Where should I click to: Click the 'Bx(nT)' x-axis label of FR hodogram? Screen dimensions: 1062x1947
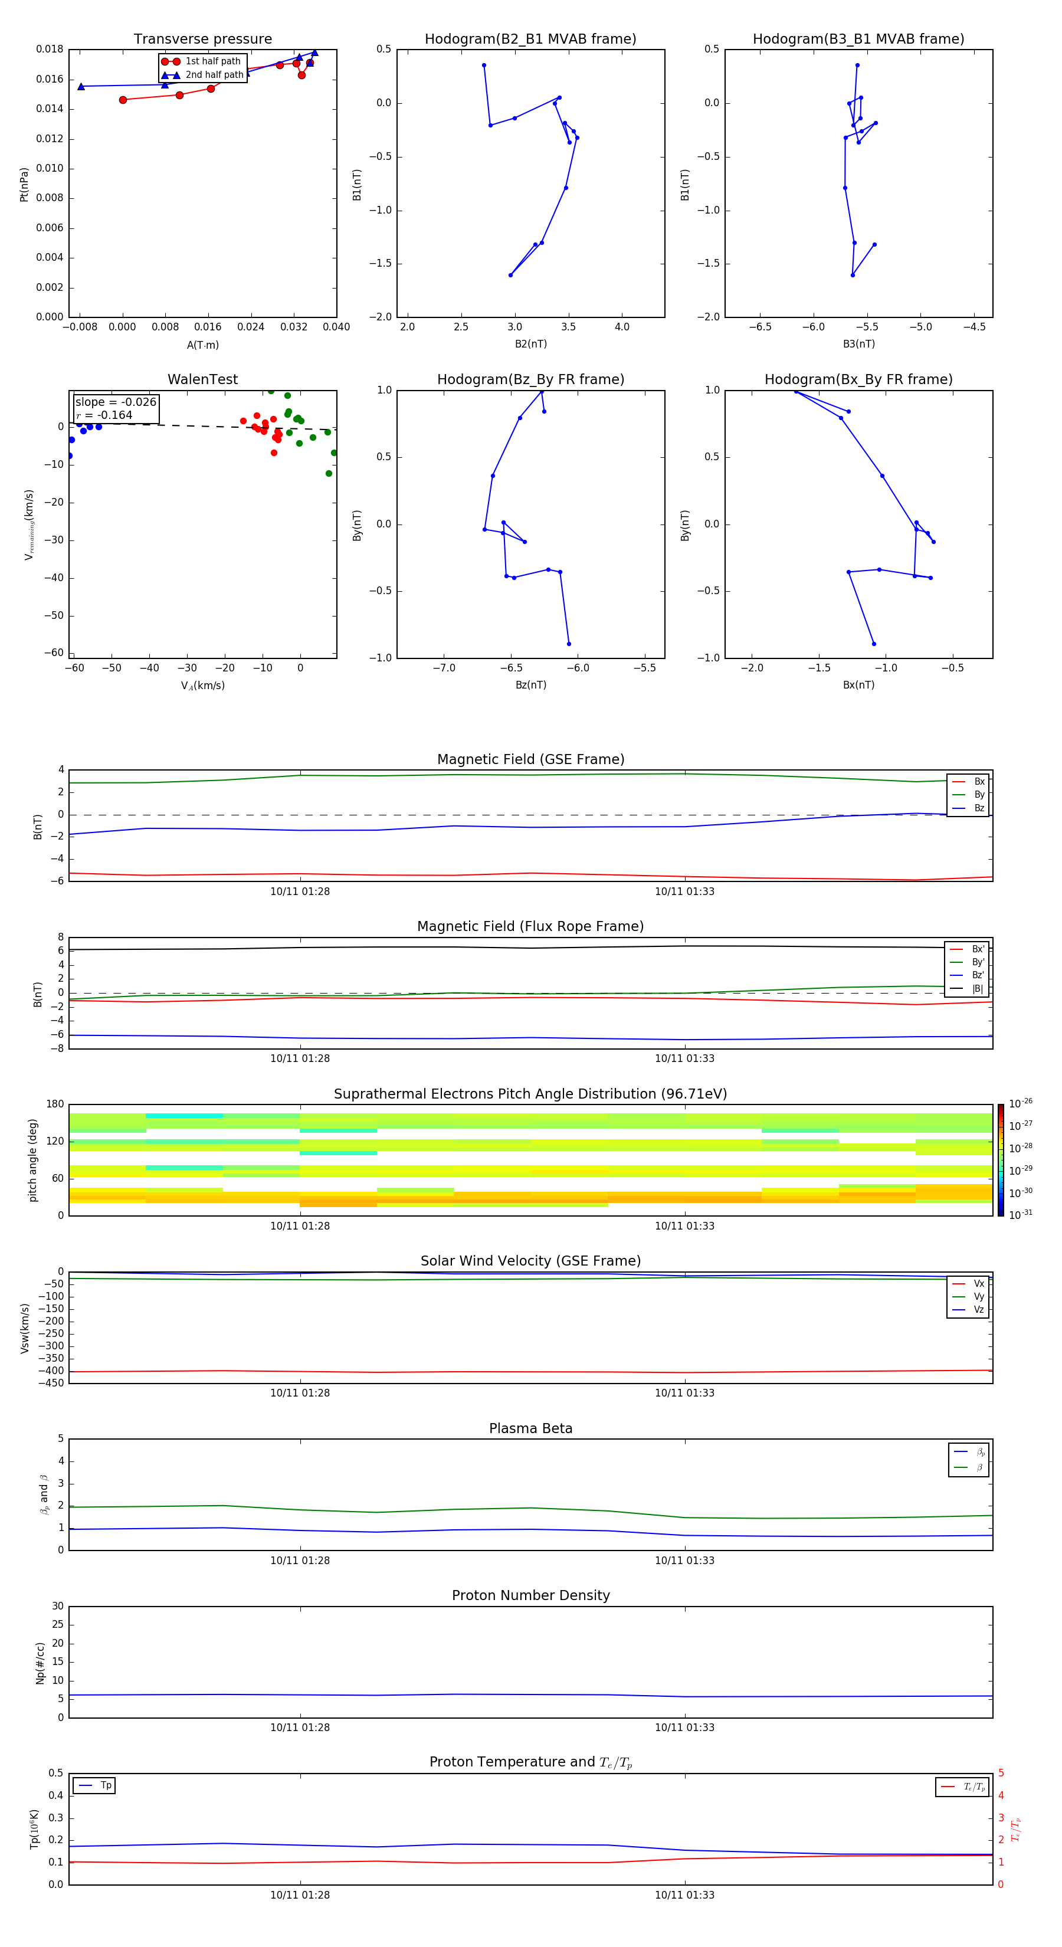(858, 686)
